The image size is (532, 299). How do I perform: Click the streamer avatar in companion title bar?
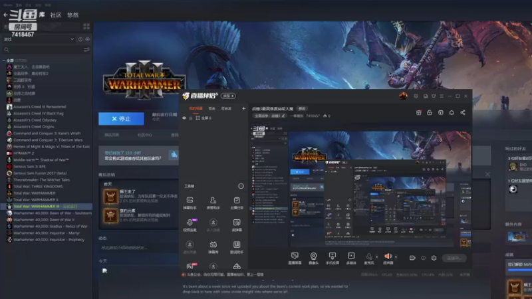[403, 96]
